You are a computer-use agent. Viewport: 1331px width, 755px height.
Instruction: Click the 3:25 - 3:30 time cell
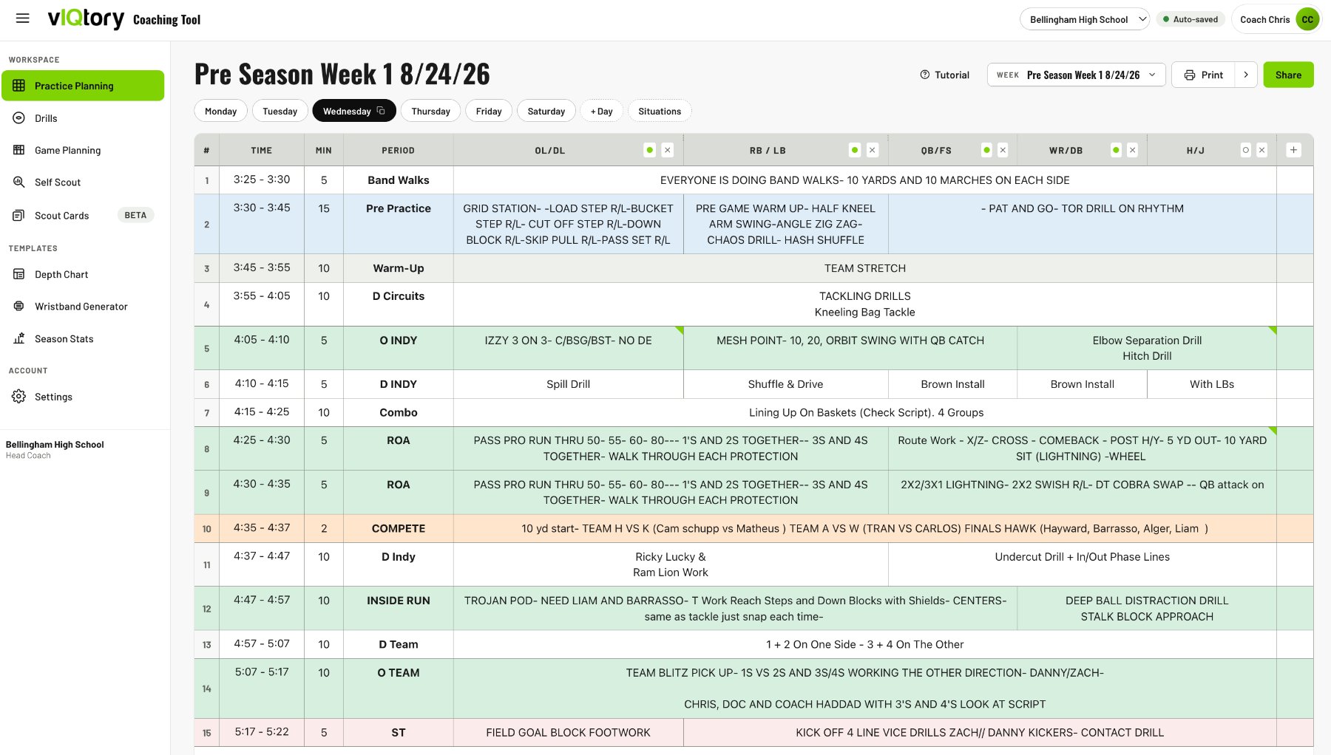(262, 180)
